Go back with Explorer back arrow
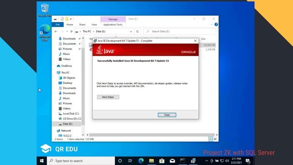Viewport: 293px width, 165px height. pyautogui.click(x=56, y=32)
